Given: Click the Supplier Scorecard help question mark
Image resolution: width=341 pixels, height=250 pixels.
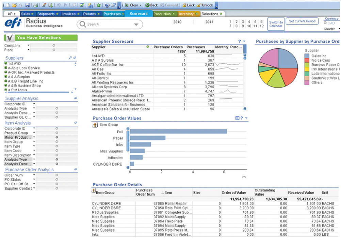Looking at the screenshot, I should click(x=240, y=41).
